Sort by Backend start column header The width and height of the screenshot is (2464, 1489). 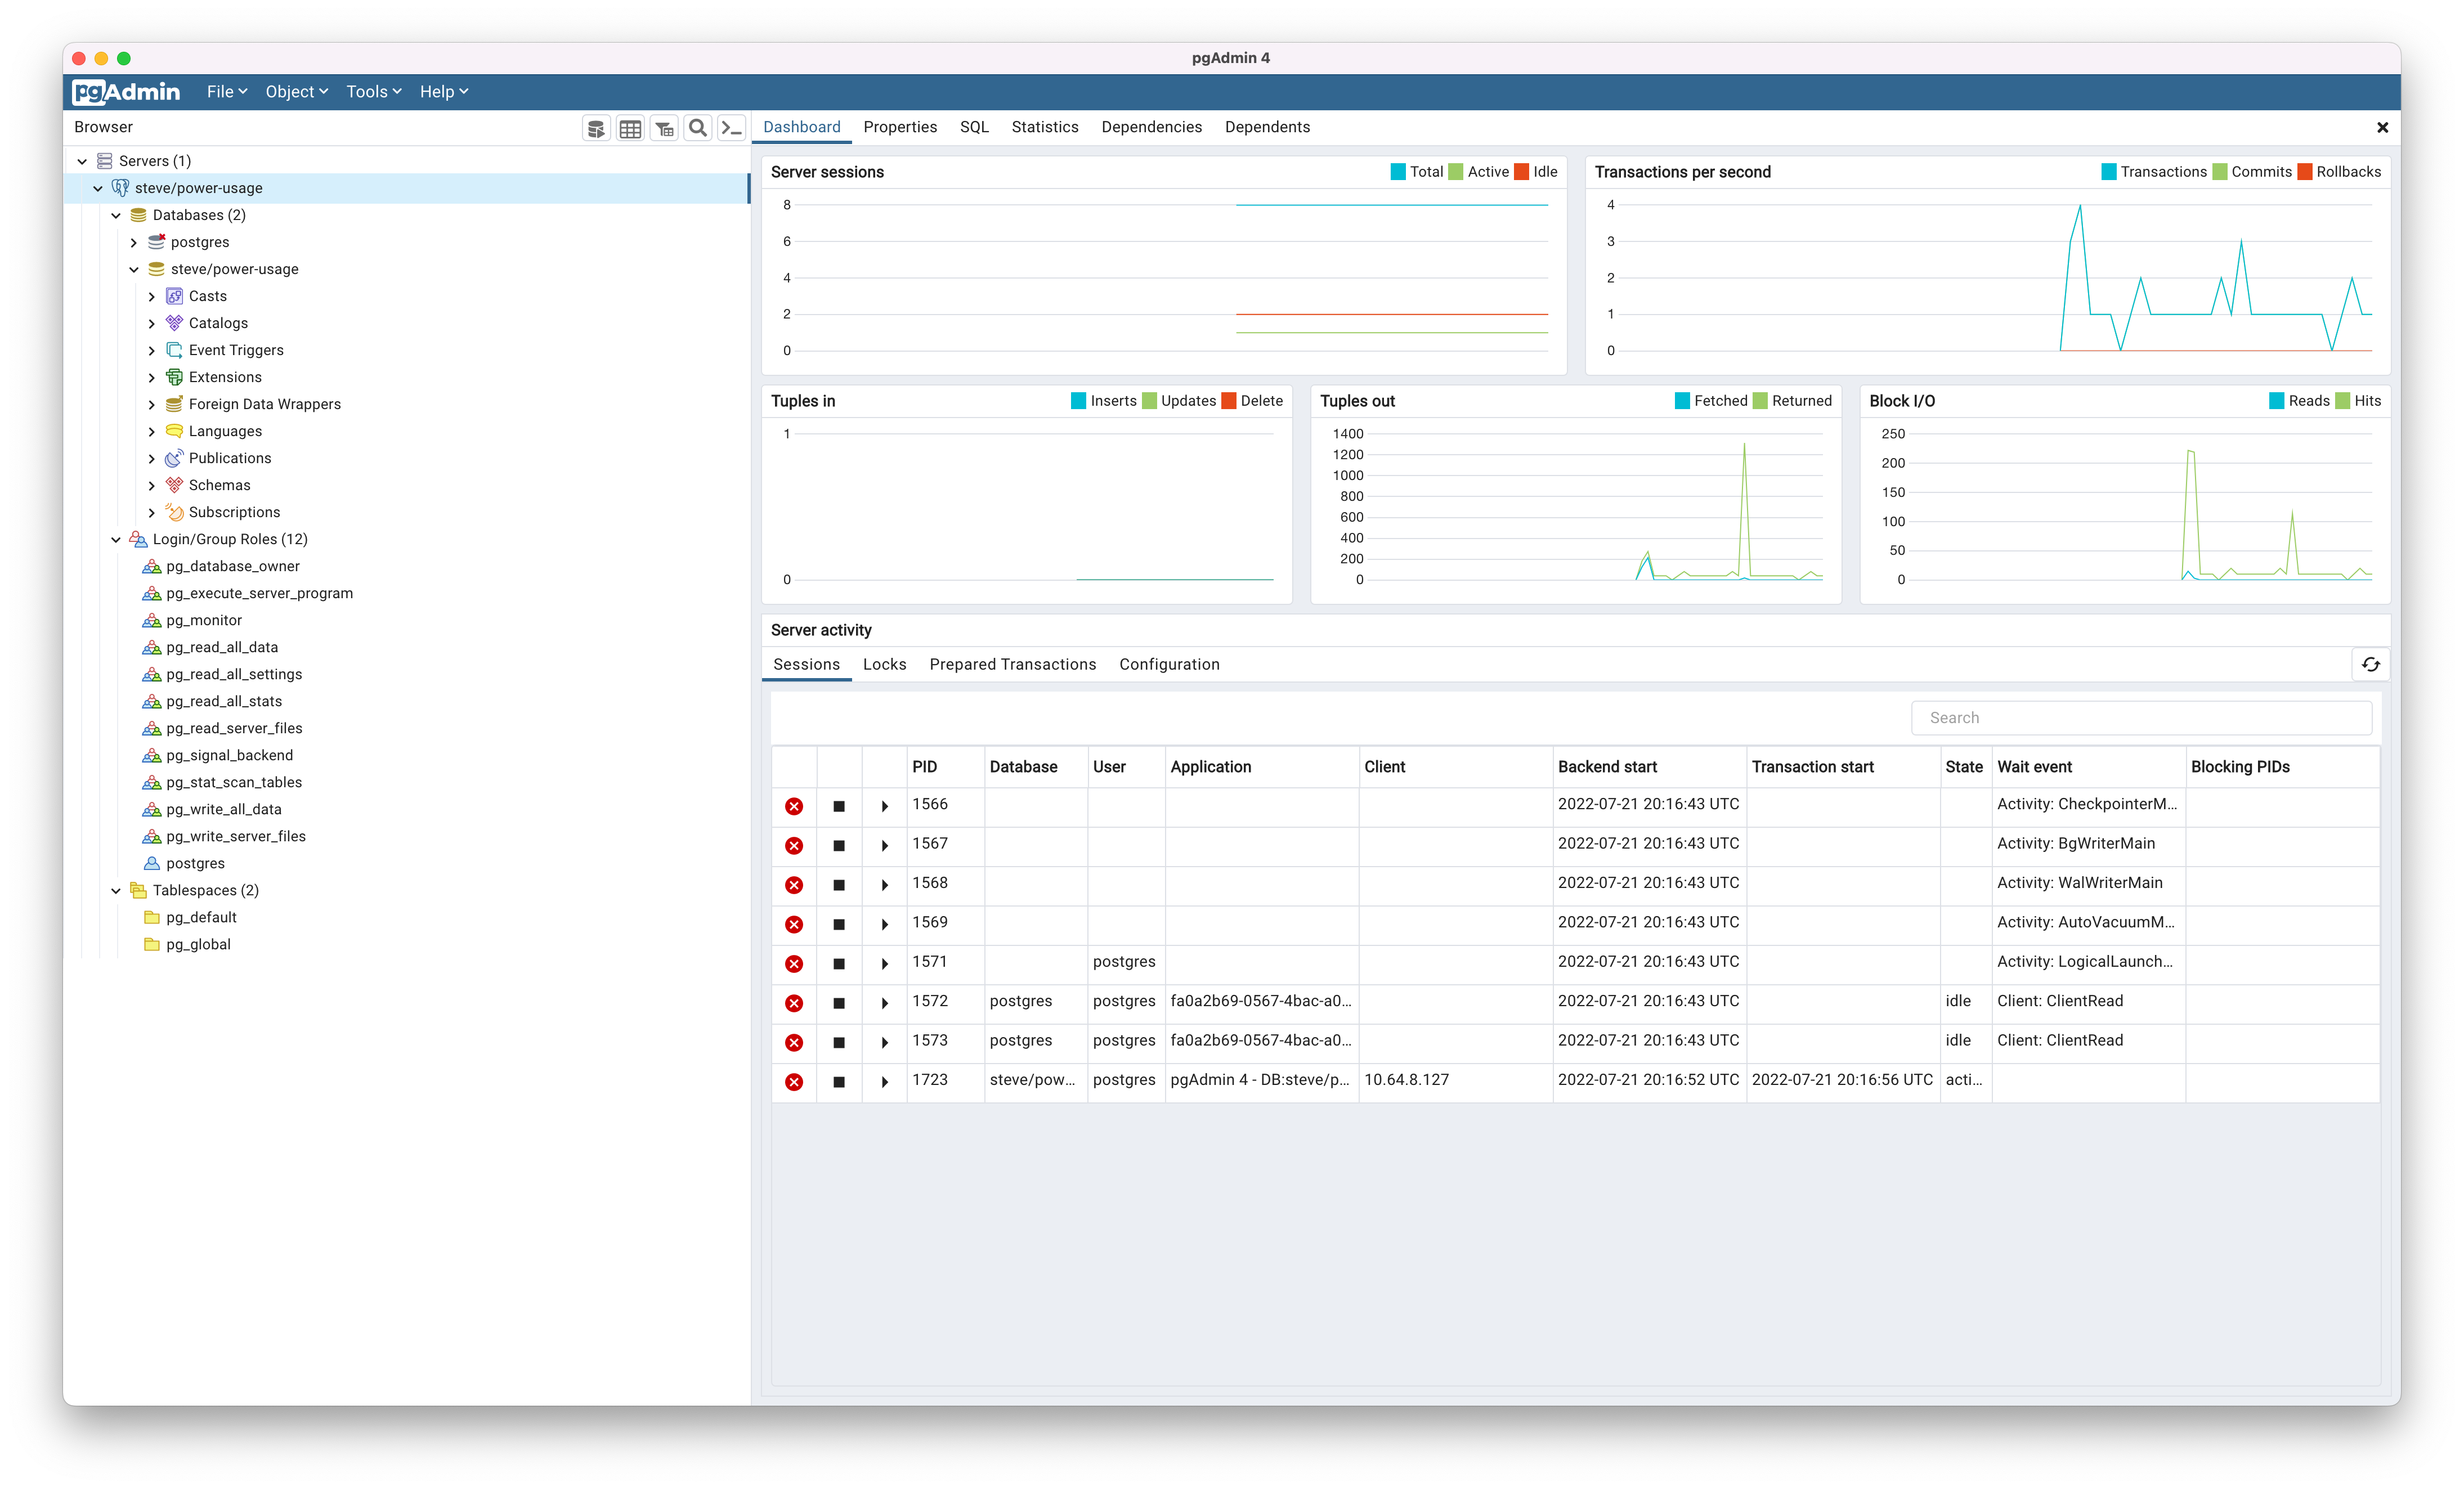click(x=1607, y=767)
